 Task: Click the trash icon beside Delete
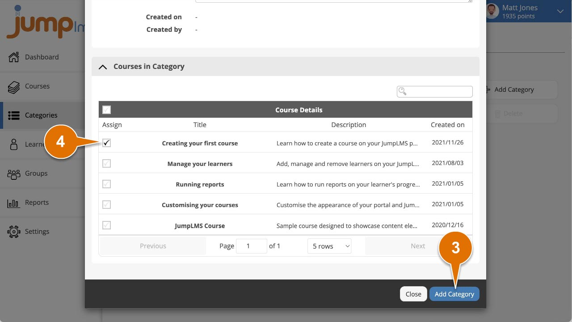pos(498,114)
